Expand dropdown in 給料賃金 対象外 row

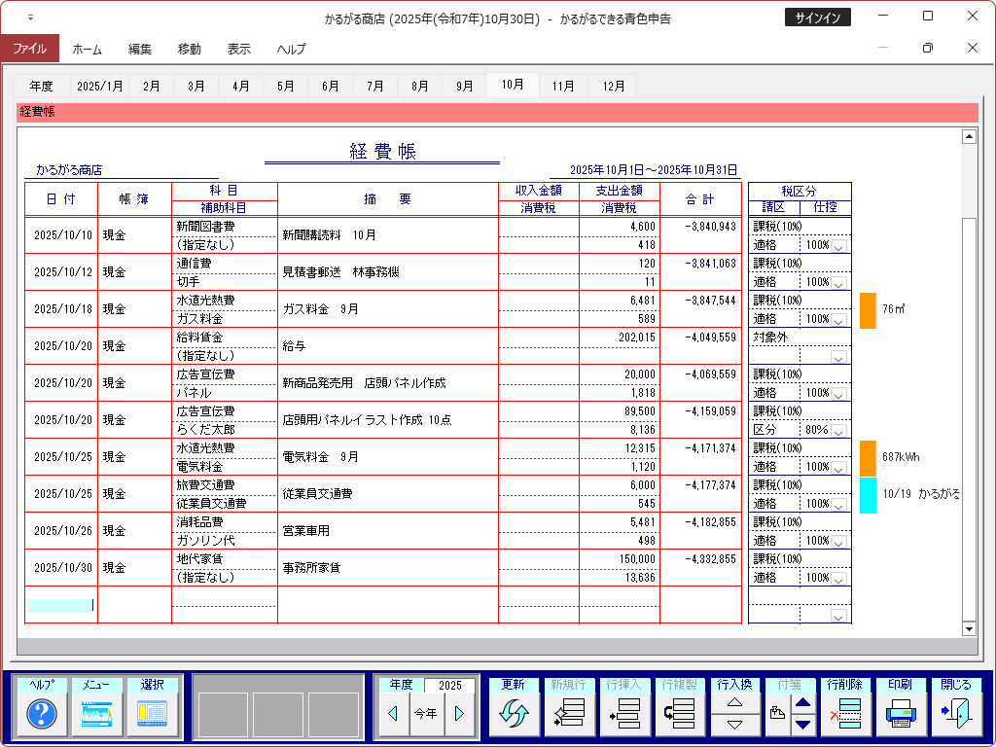coord(838,357)
